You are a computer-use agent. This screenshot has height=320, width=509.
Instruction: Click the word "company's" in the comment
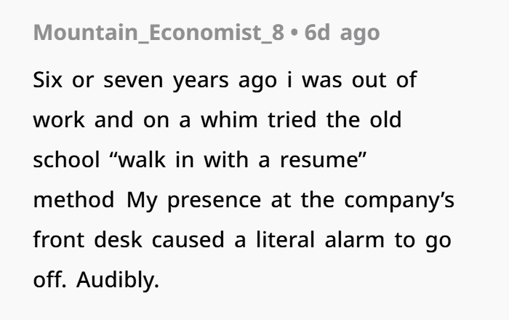point(399,200)
